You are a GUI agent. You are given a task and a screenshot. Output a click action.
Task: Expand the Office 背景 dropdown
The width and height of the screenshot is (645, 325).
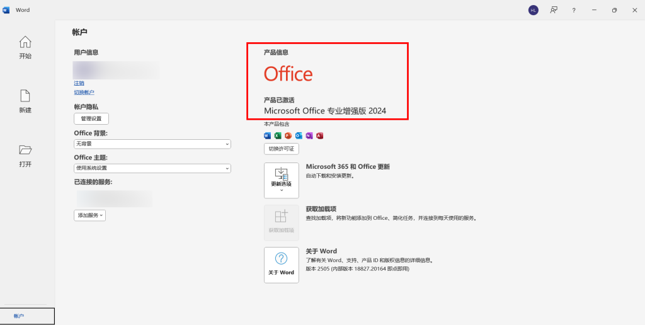click(152, 144)
